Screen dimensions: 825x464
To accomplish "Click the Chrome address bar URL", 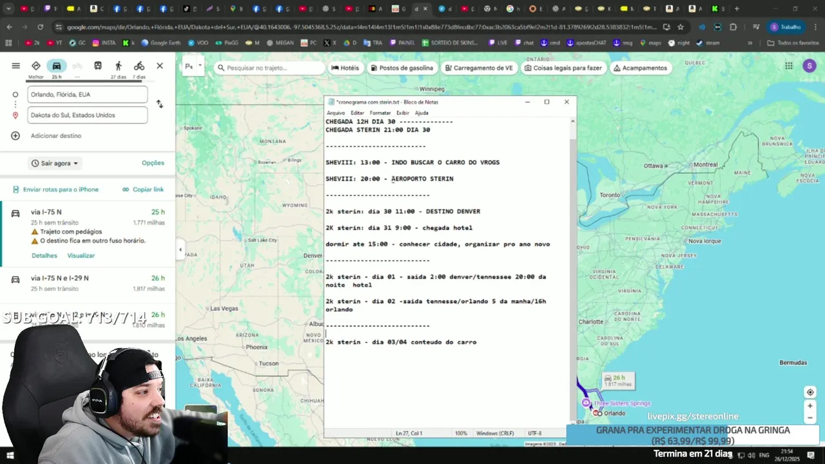I will point(361,27).
